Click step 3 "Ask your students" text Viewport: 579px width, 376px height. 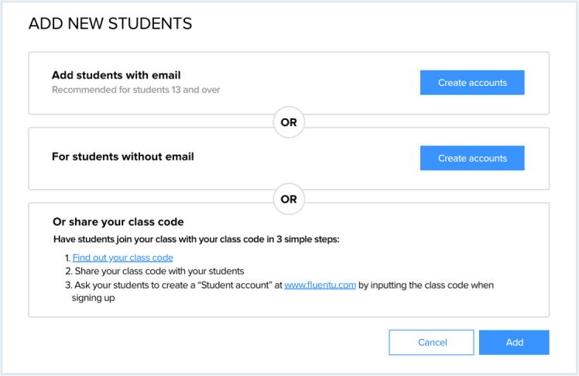coord(116,285)
